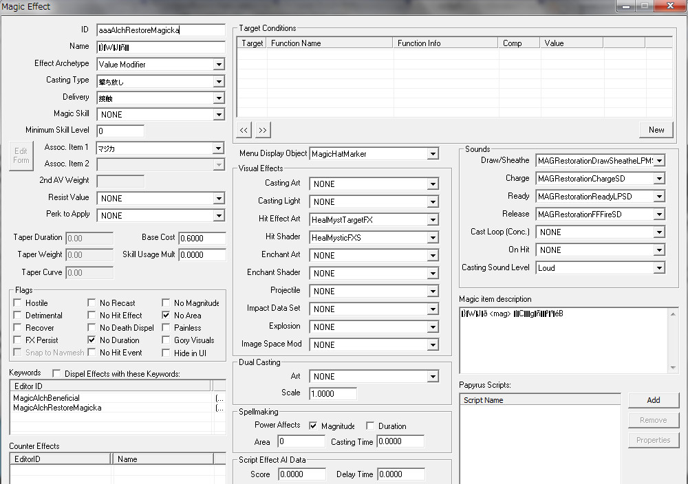Click the next conditions >> button
The image size is (688, 484).
click(x=262, y=130)
